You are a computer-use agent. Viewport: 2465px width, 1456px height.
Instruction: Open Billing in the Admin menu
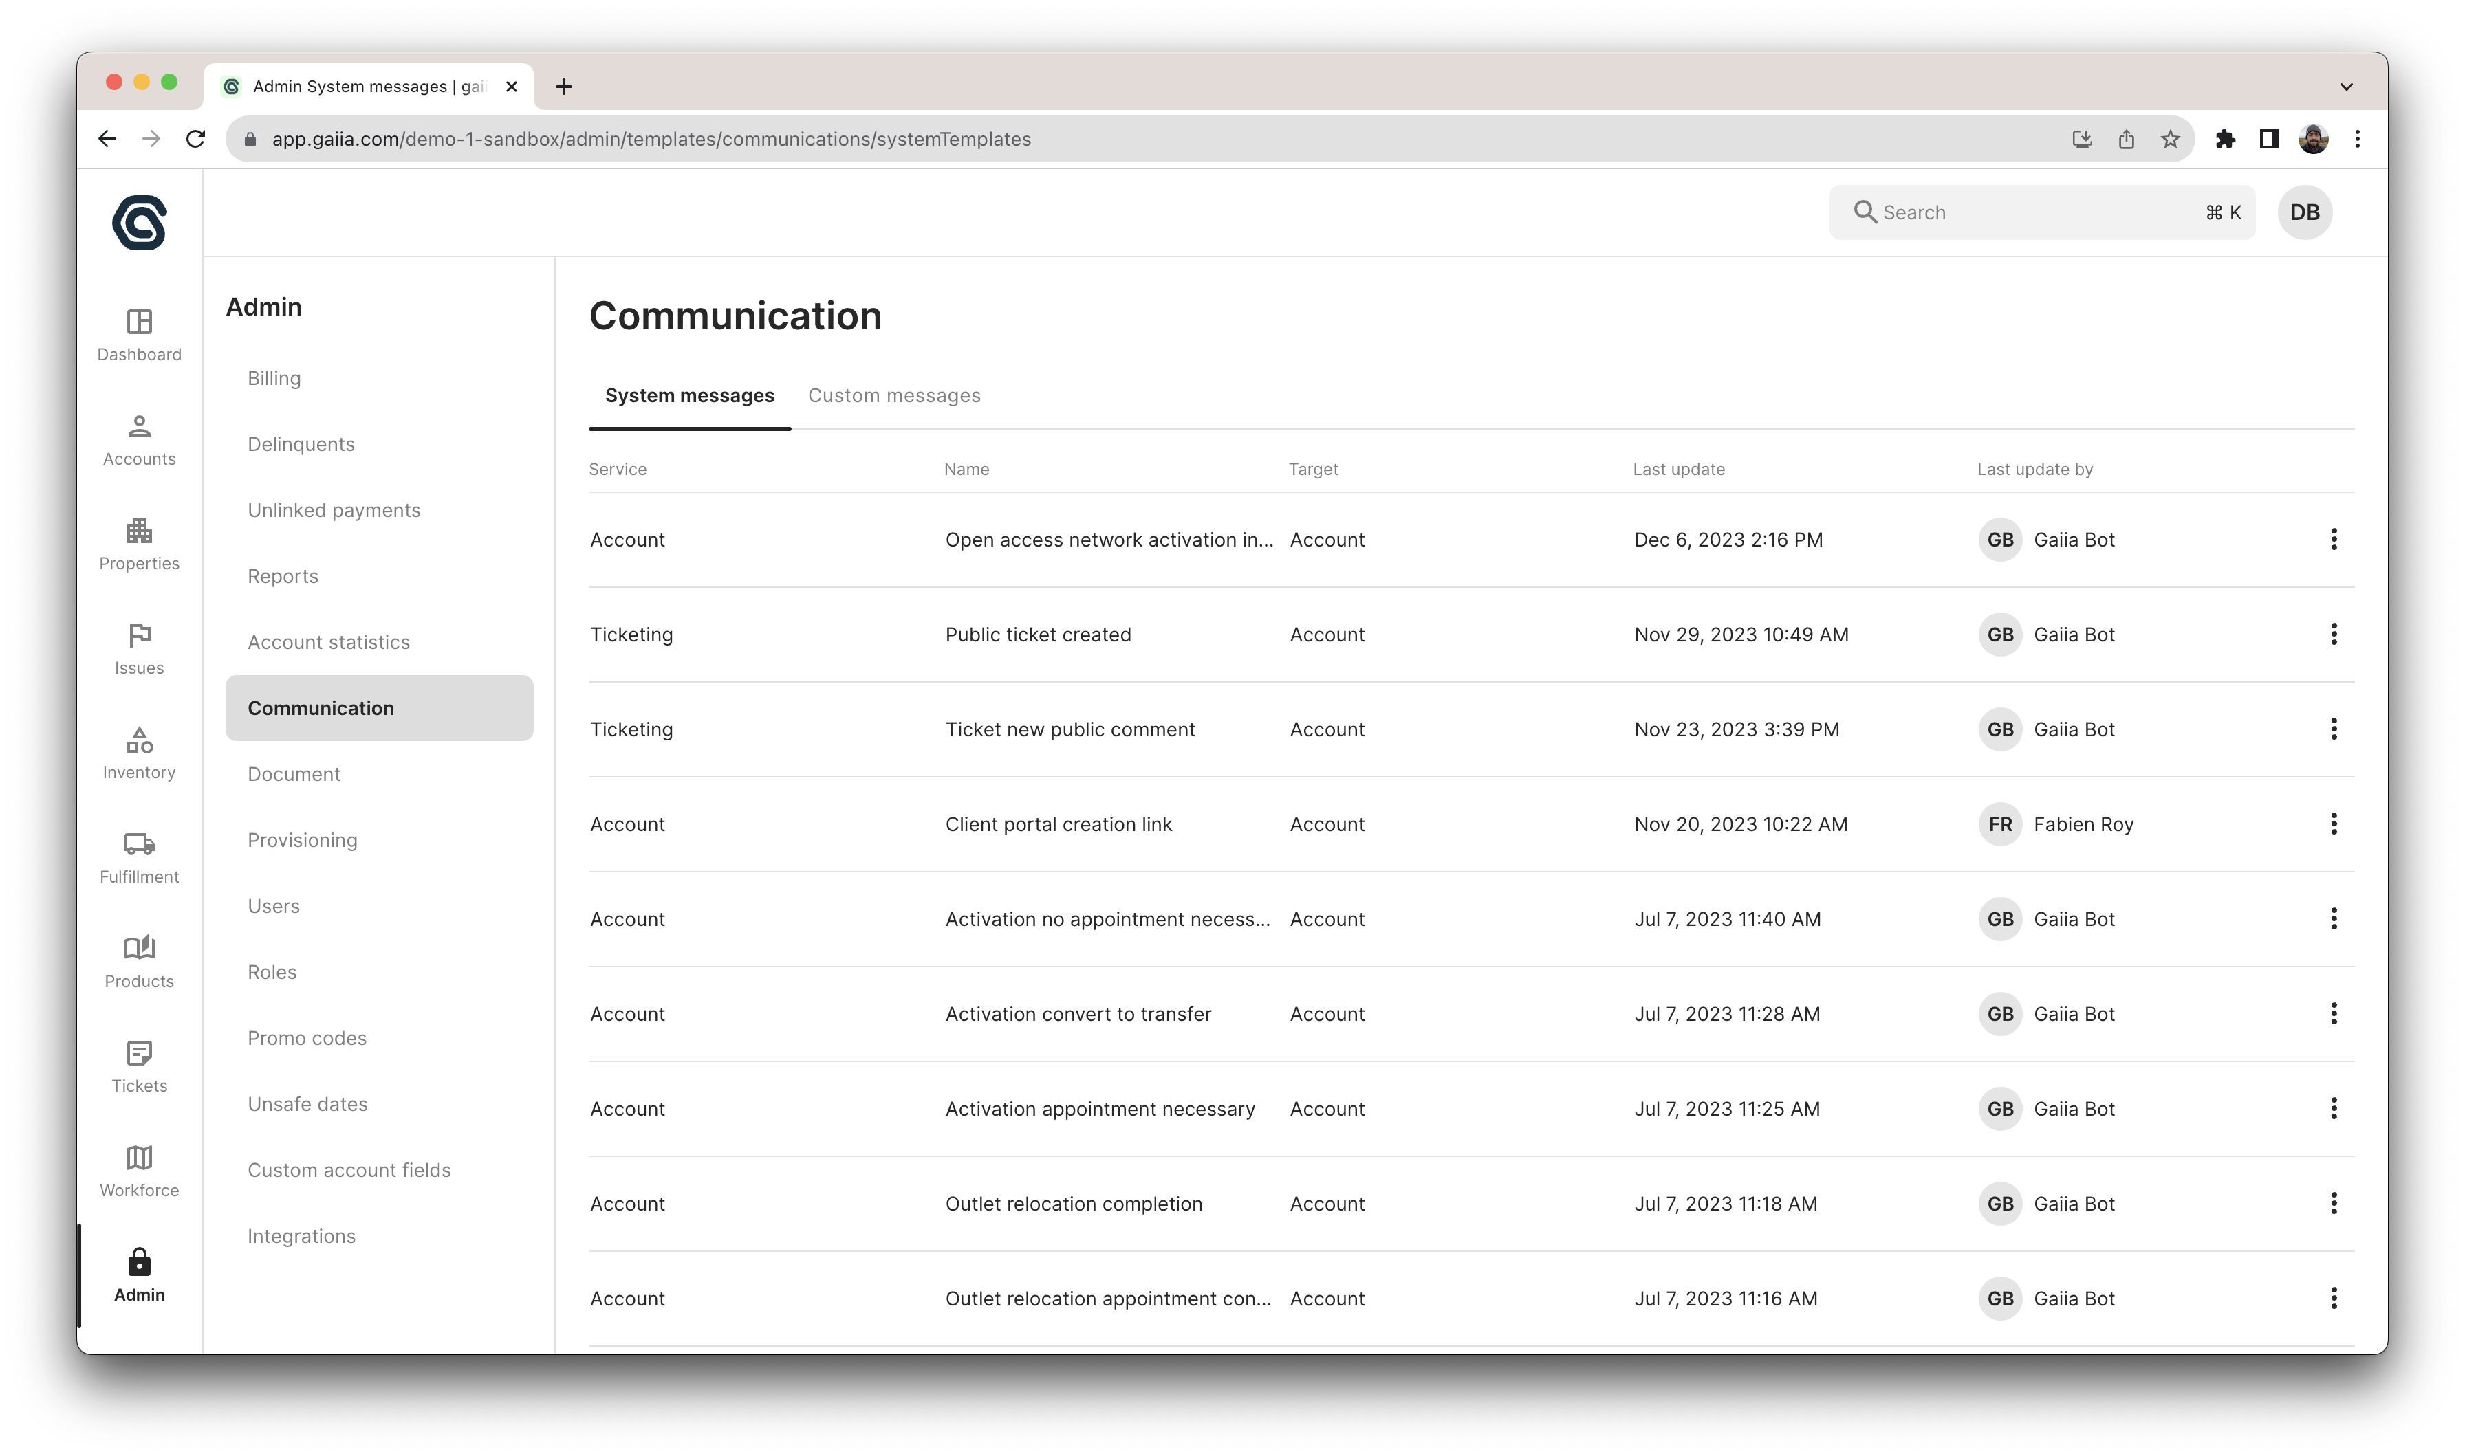[379, 379]
